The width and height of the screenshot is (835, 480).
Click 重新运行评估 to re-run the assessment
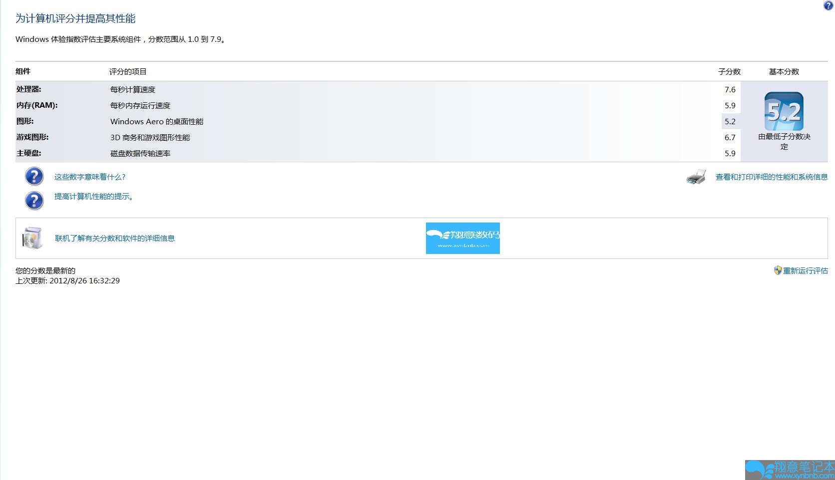coord(806,270)
